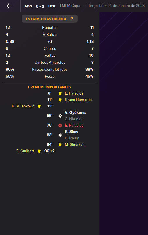Click yellow card icon at 6' E. Palacios
Viewport: 148px width, 235px height.
tap(60, 93)
